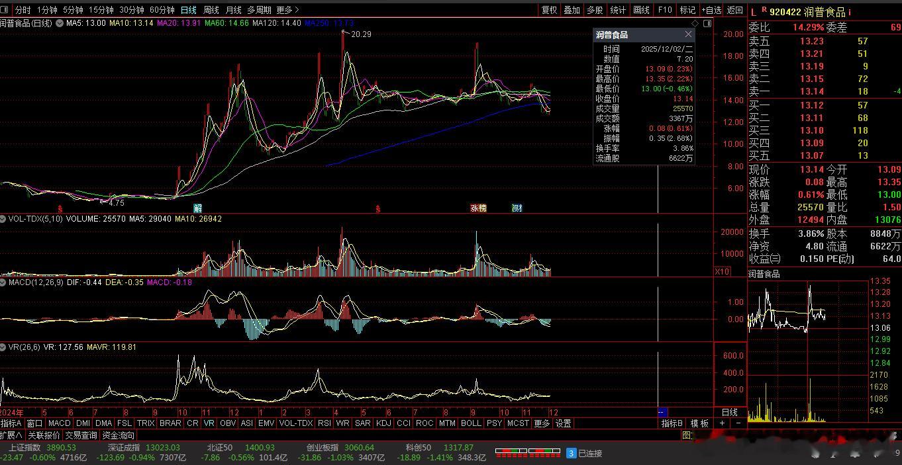This screenshot has width=902, height=465.
Task: Click the blue connection status icon
Action: (571, 453)
